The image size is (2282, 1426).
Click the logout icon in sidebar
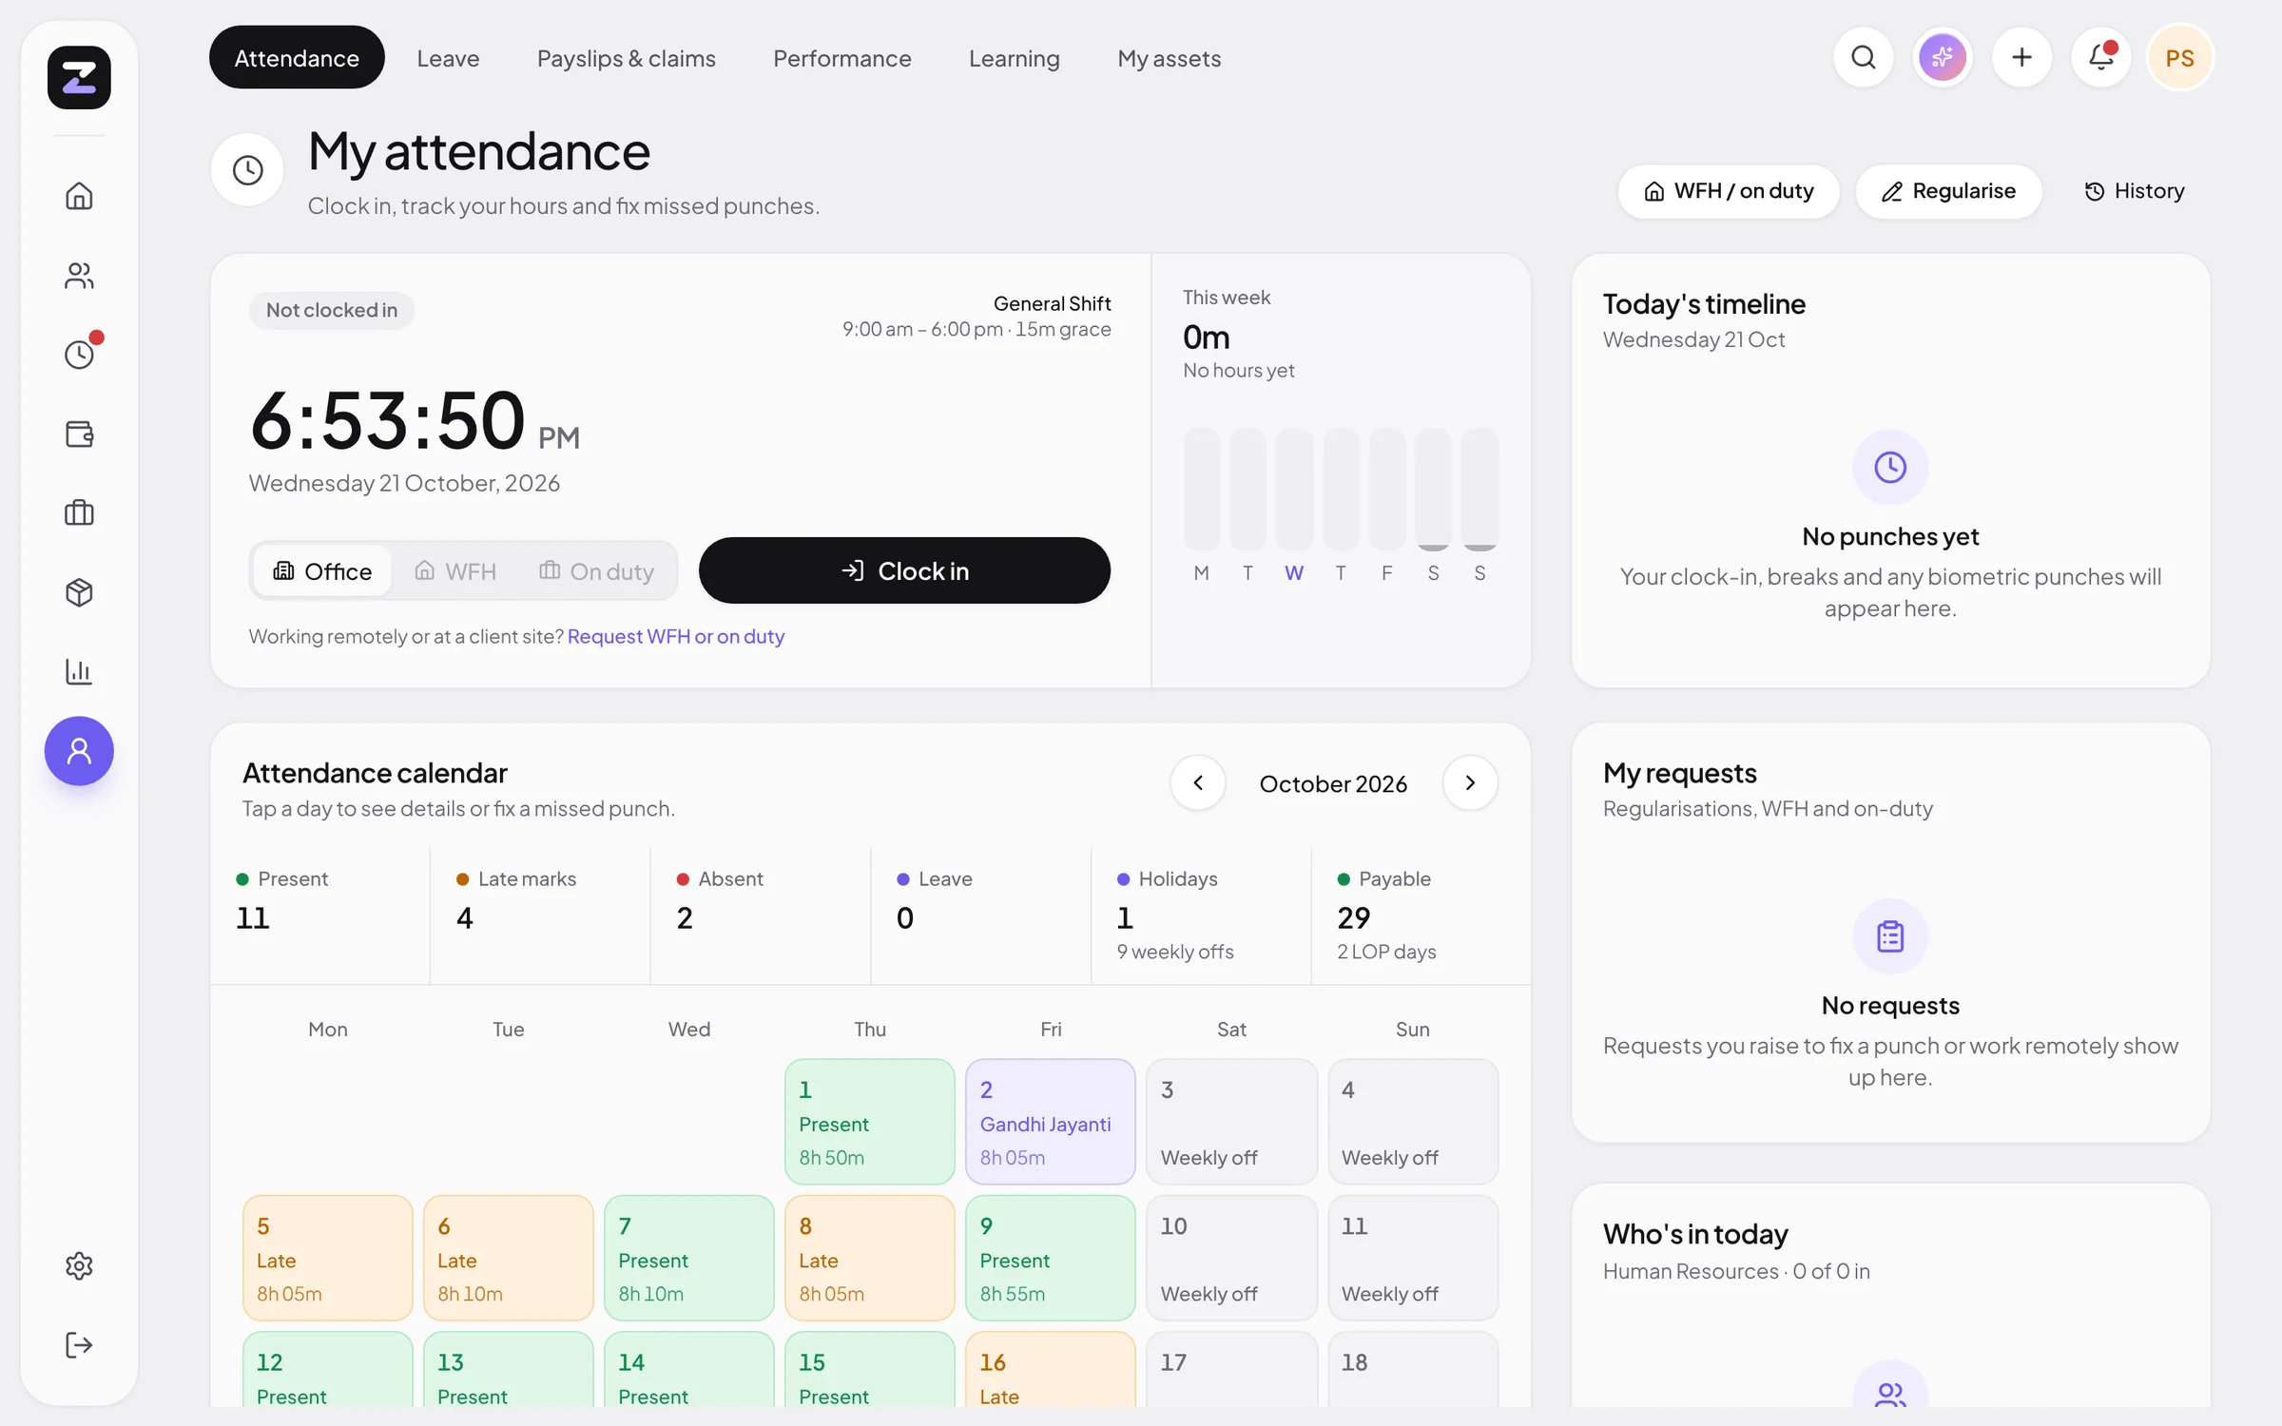(x=79, y=1345)
